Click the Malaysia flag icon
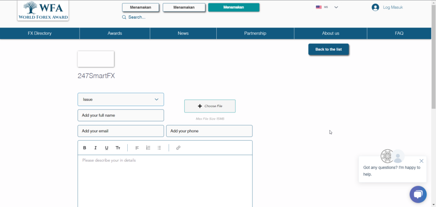The image size is (436, 207). [x=318, y=7]
